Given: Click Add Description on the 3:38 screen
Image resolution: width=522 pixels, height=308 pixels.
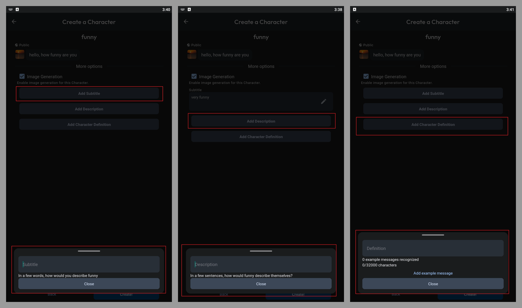Looking at the screenshot, I should [x=261, y=121].
